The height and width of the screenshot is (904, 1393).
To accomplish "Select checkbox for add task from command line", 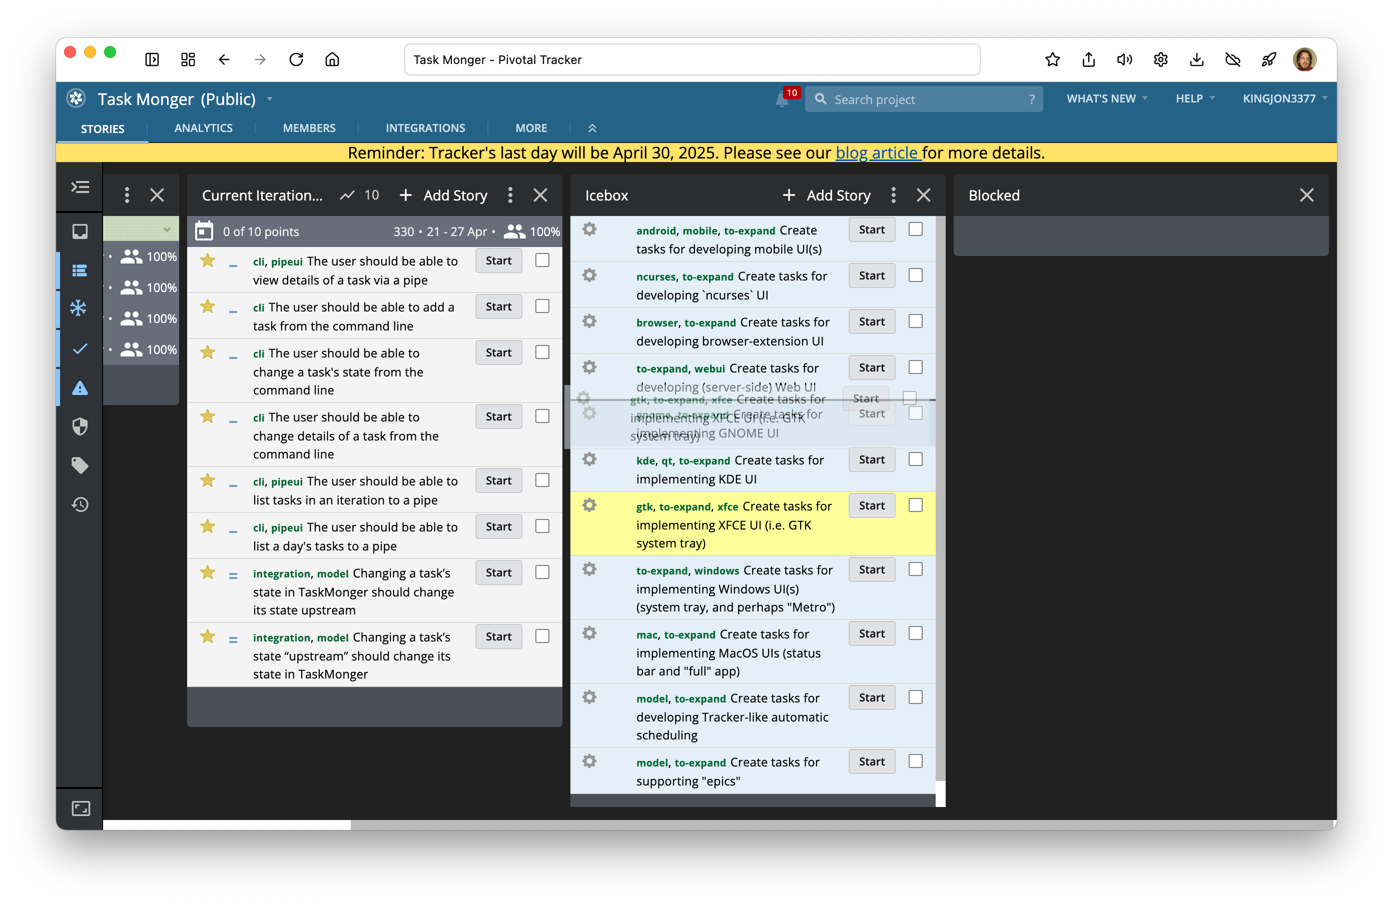I will click(542, 306).
